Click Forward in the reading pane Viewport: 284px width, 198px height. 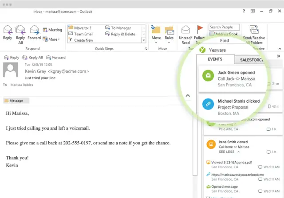click(56, 58)
